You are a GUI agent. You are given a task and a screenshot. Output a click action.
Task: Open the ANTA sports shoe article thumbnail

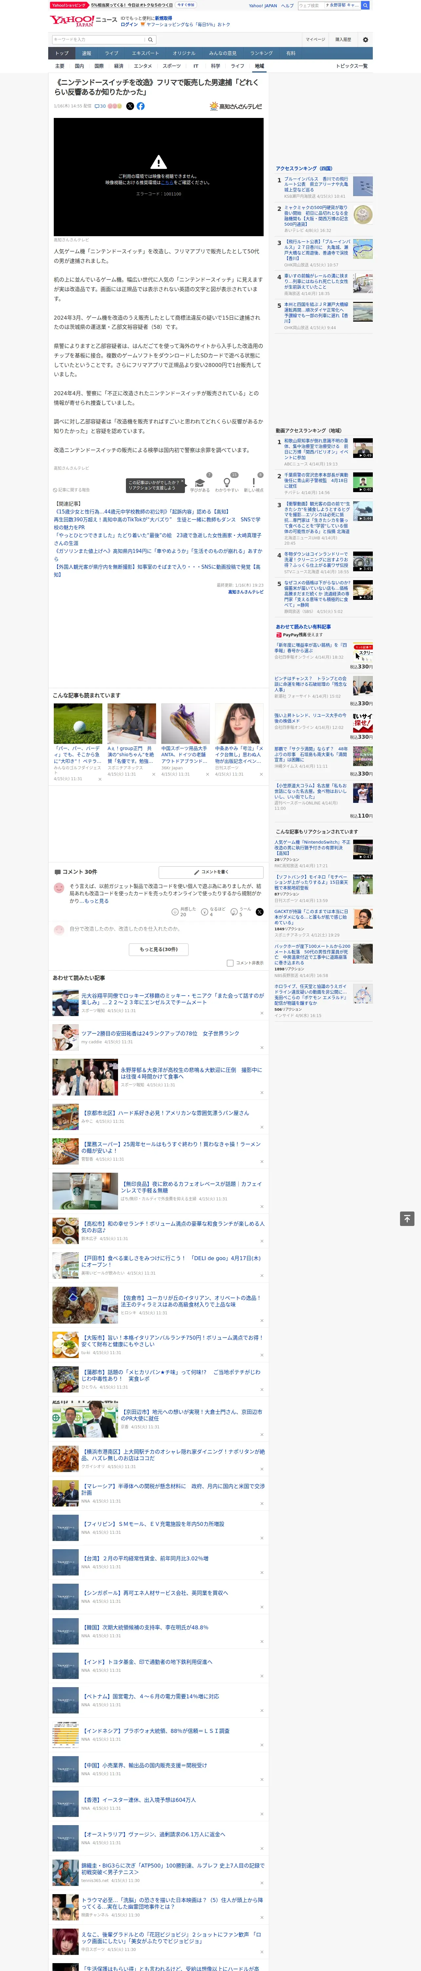[x=185, y=723]
